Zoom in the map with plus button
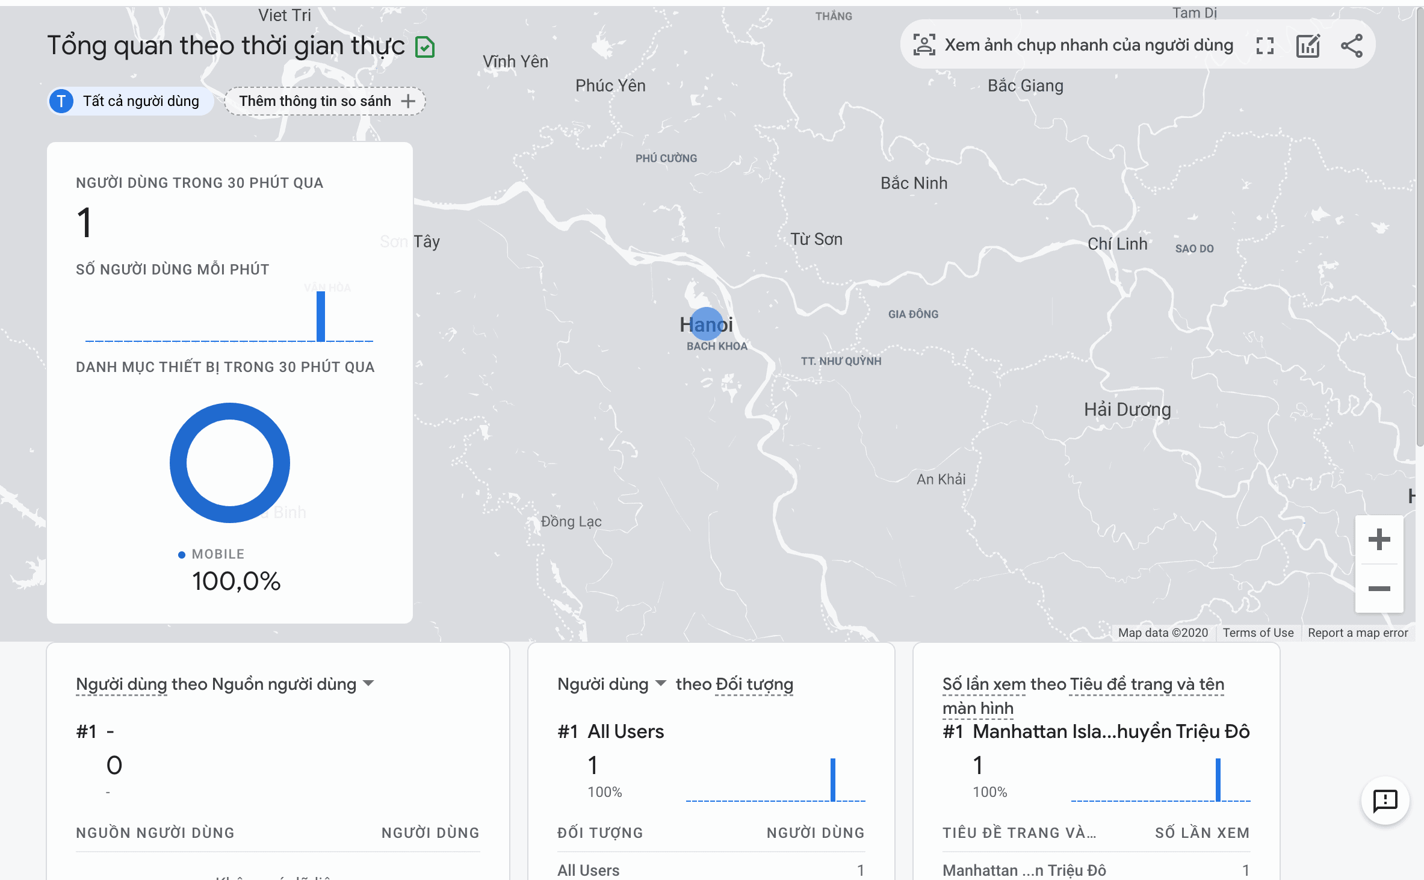 pos(1379,539)
